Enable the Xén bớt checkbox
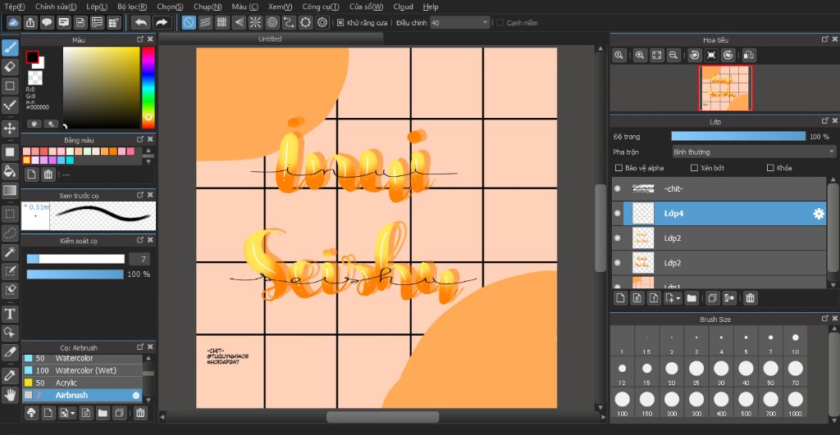The height and width of the screenshot is (435, 840). [694, 168]
